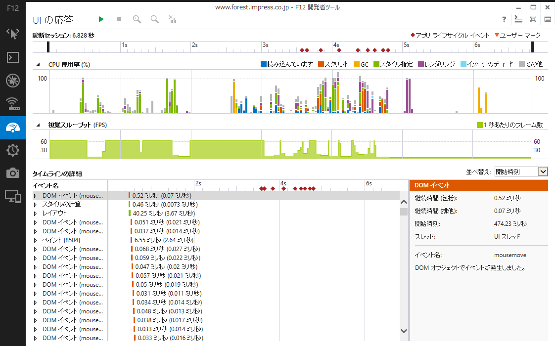Open the Profiler tool
This screenshot has height=346, width=555.
point(12,150)
